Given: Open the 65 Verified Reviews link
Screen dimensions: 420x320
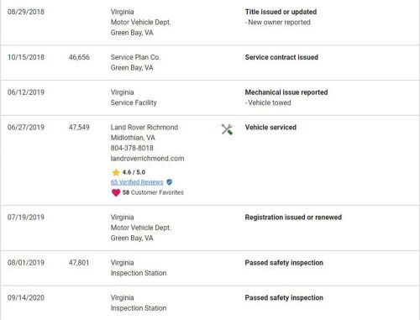Looking at the screenshot, I should pos(137,182).
